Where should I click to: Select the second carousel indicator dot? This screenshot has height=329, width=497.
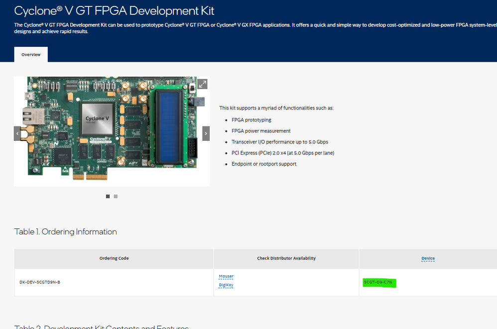click(x=116, y=197)
